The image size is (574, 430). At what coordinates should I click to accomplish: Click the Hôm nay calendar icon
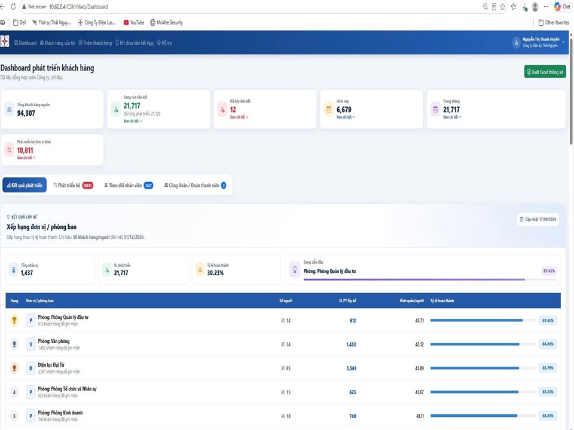[329, 109]
